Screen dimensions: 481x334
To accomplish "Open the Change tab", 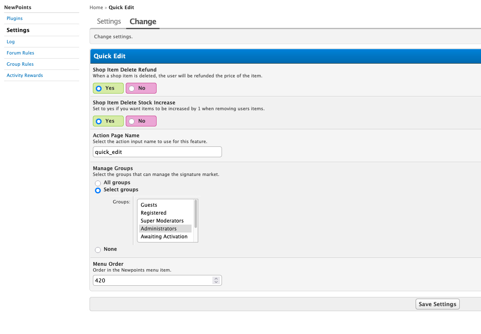I will (x=143, y=22).
